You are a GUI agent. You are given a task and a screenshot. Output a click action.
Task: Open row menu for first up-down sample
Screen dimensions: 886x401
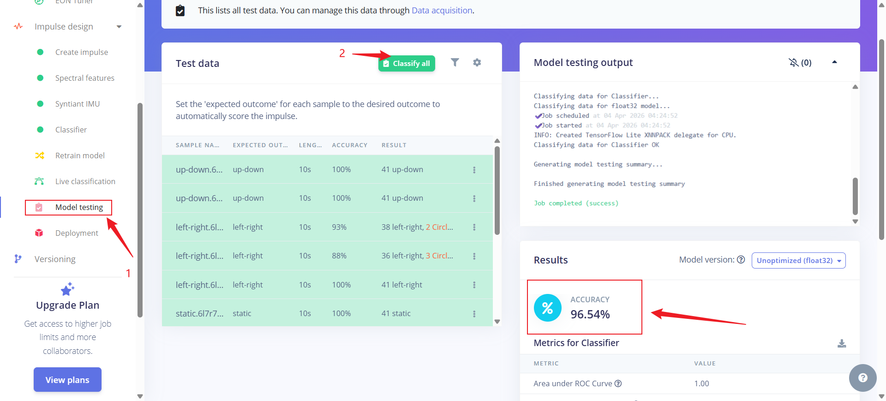(474, 170)
